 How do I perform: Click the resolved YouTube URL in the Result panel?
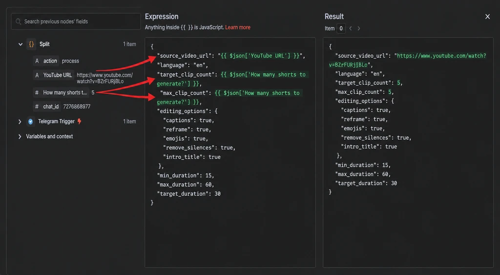point(408,60)
